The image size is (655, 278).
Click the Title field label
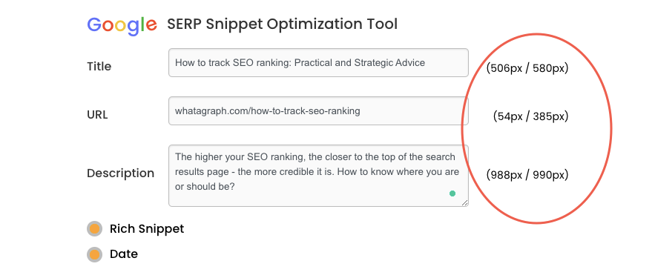click(x=99, y=67)
